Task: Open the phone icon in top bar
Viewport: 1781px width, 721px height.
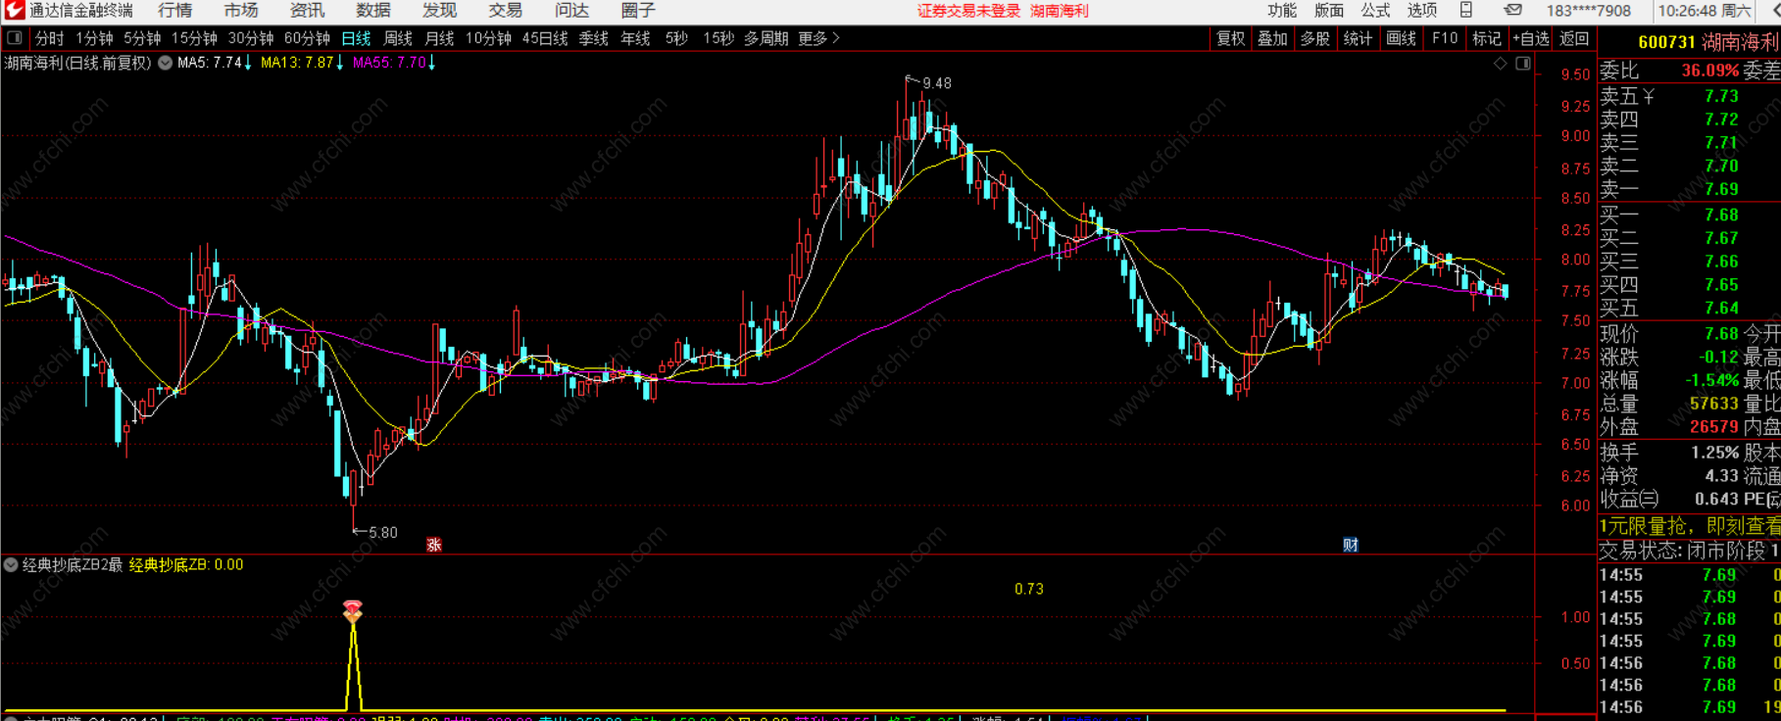Action: point(1466,11)
